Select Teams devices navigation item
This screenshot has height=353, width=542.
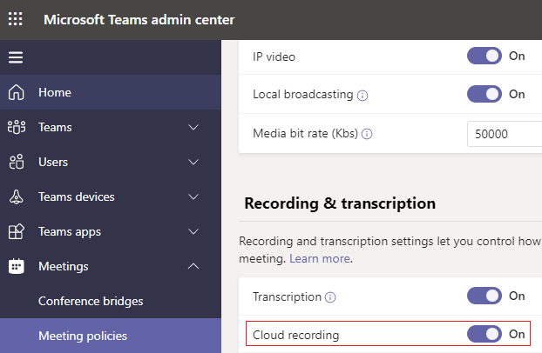coord(111,197)
